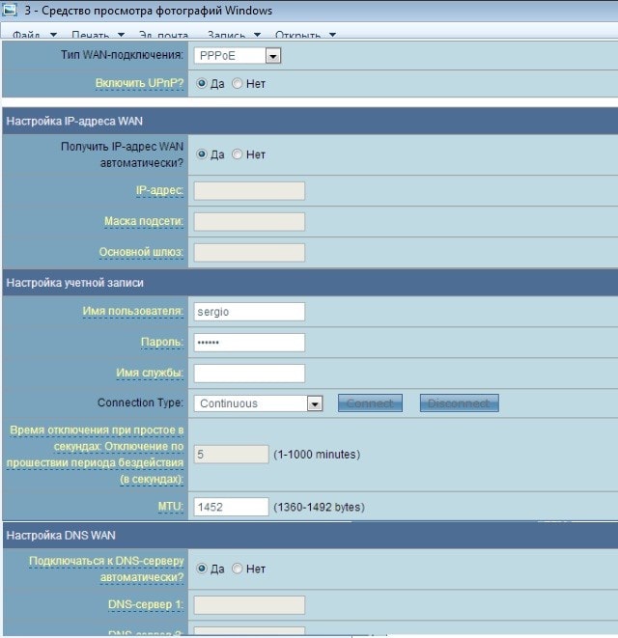
Task: Select Нет for Включить UPnP
Action: click(x=238, y=84)
